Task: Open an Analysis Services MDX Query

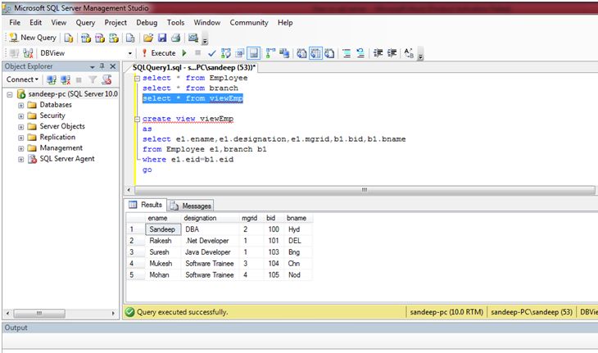Action: (86, 38)
